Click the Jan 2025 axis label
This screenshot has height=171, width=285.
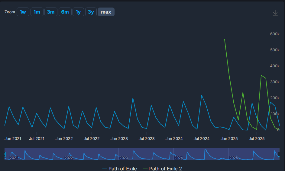click(x=229, y=139)
